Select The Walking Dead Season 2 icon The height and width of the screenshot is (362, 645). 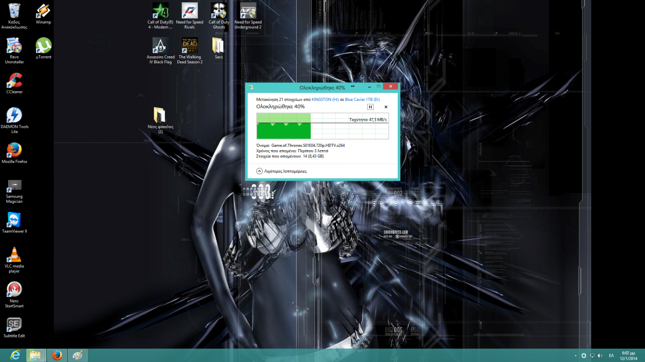[190, 50]
